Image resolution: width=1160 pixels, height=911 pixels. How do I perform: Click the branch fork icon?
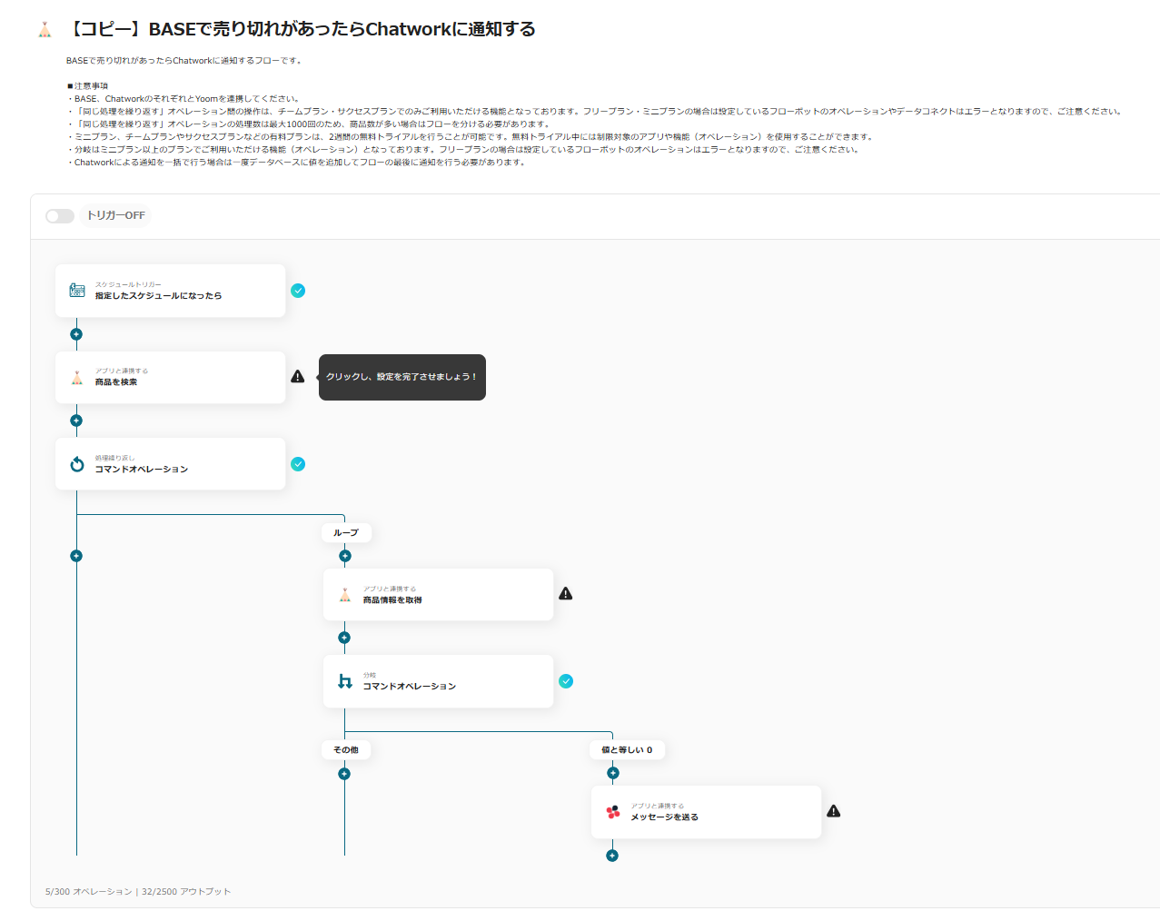click(345, 681)
